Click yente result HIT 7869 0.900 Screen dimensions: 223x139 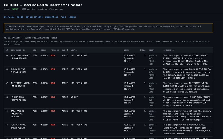[79, 69]
